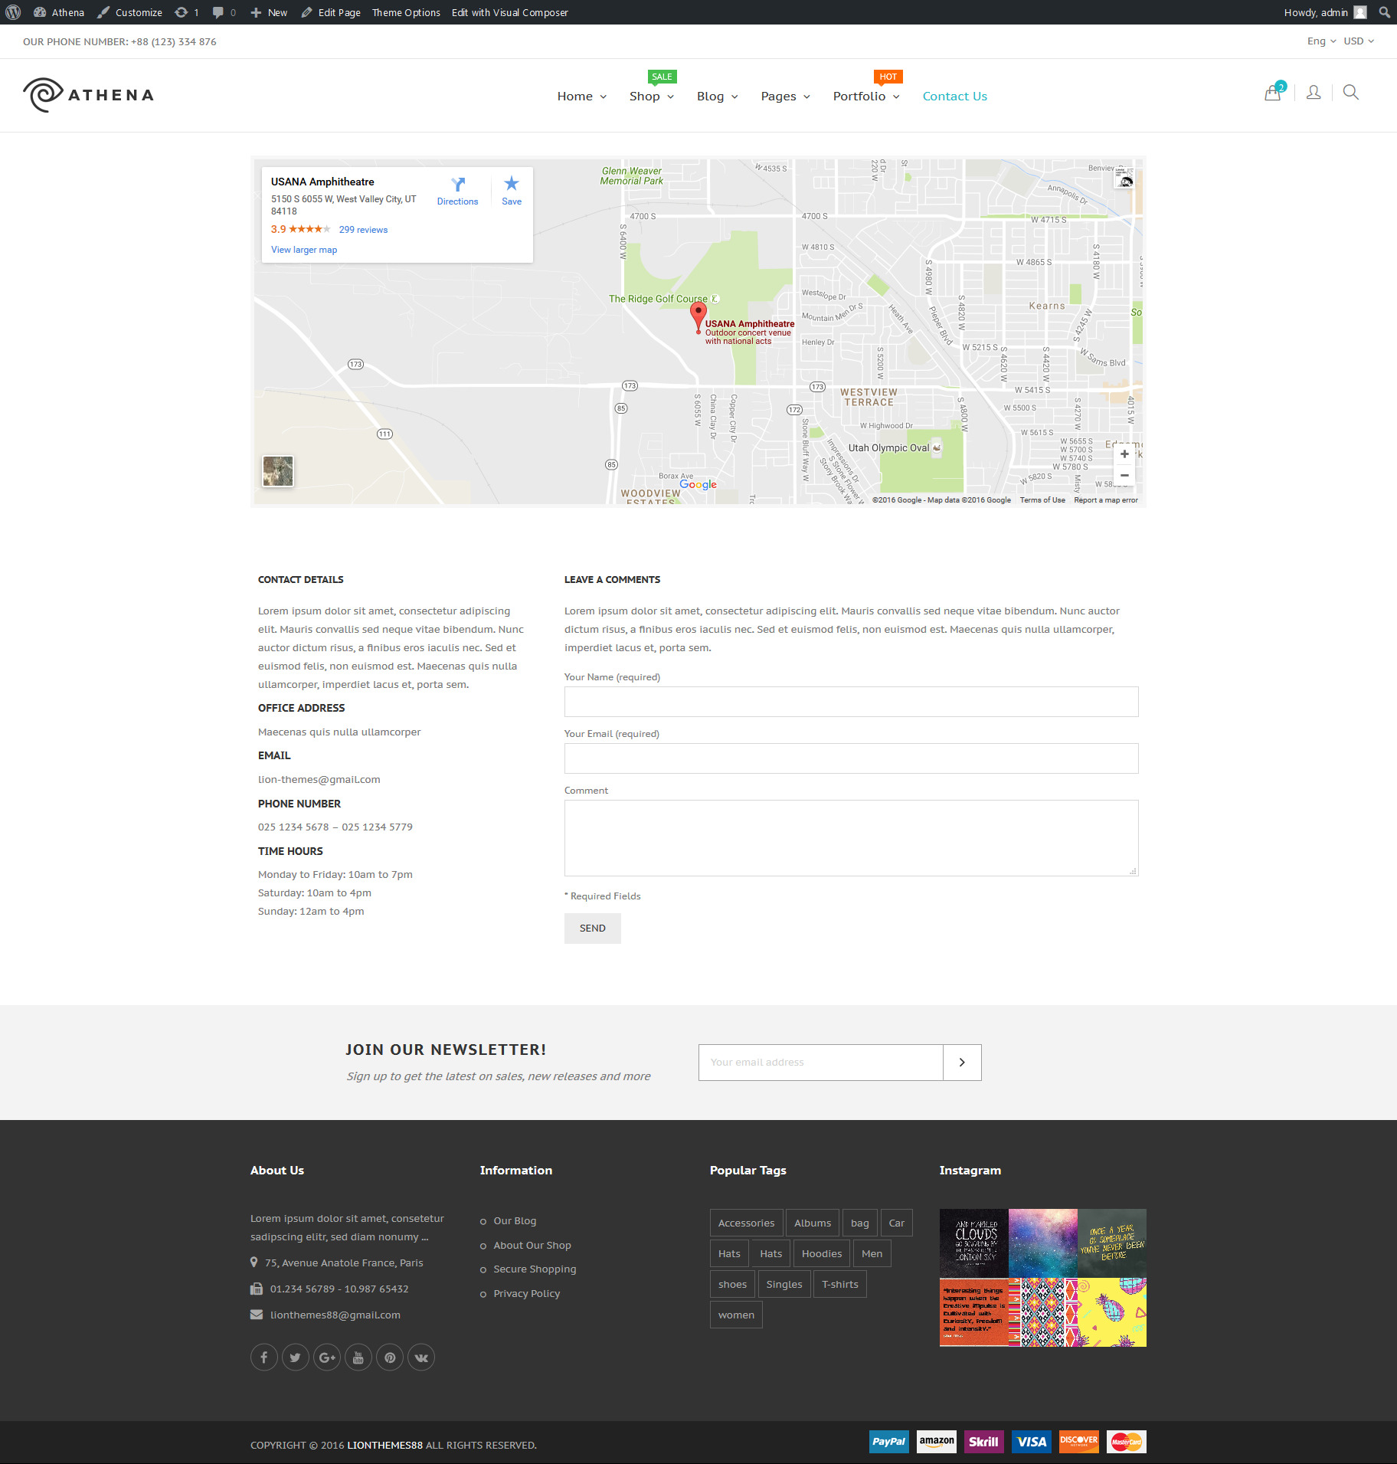Open the Twitter icon in footer

[295, 1357]
